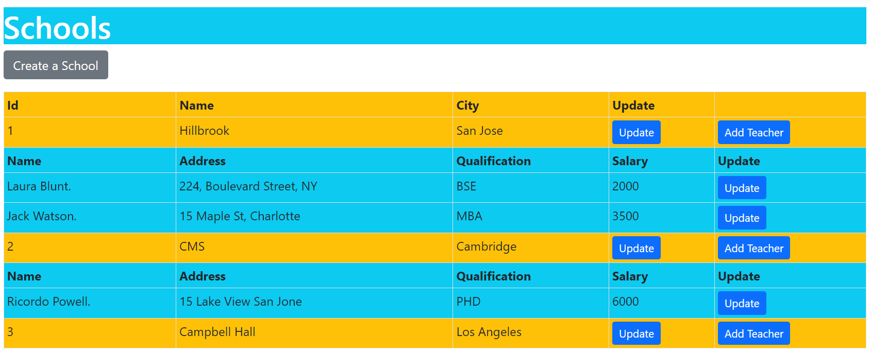Add Teacher to Campbell Hall school
871x352 pixels.
coord(753,333)
